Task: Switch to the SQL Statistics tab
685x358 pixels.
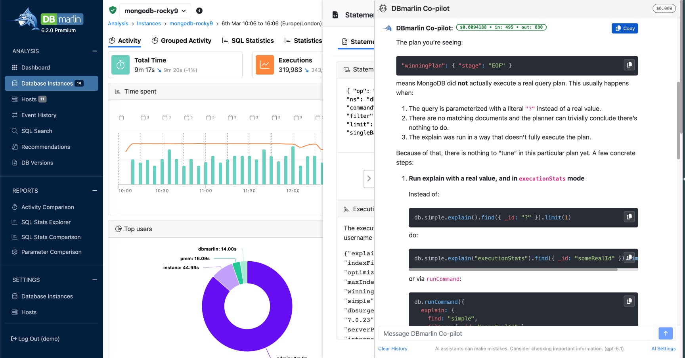Action: 248,40
